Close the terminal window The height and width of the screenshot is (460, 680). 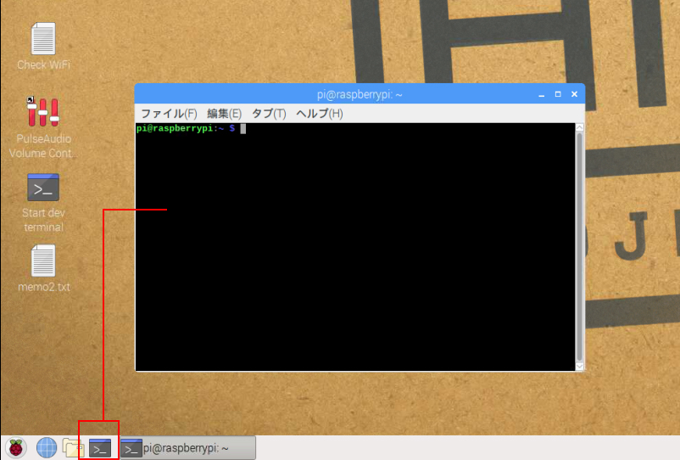574,94
